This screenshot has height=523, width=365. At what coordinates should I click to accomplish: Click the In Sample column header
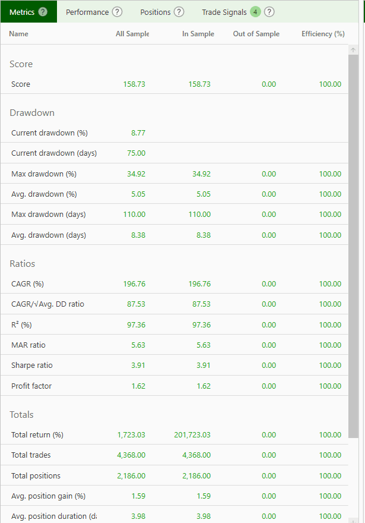(198, 34)
